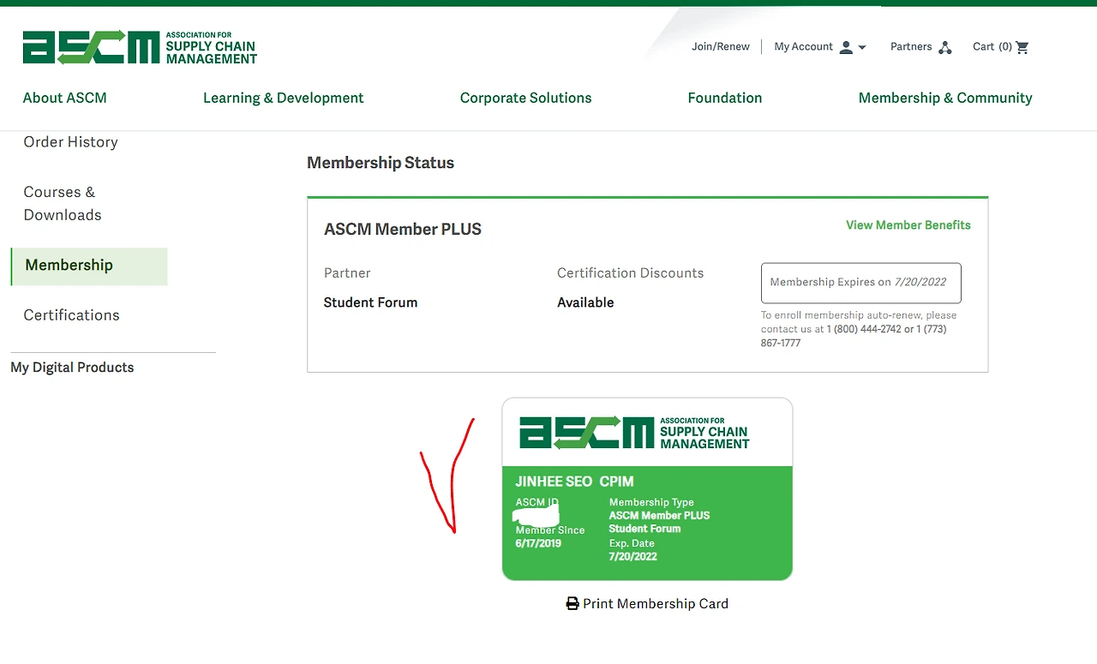Go to Order History in sidebar

pyautogui.click(x=70, y=142)
